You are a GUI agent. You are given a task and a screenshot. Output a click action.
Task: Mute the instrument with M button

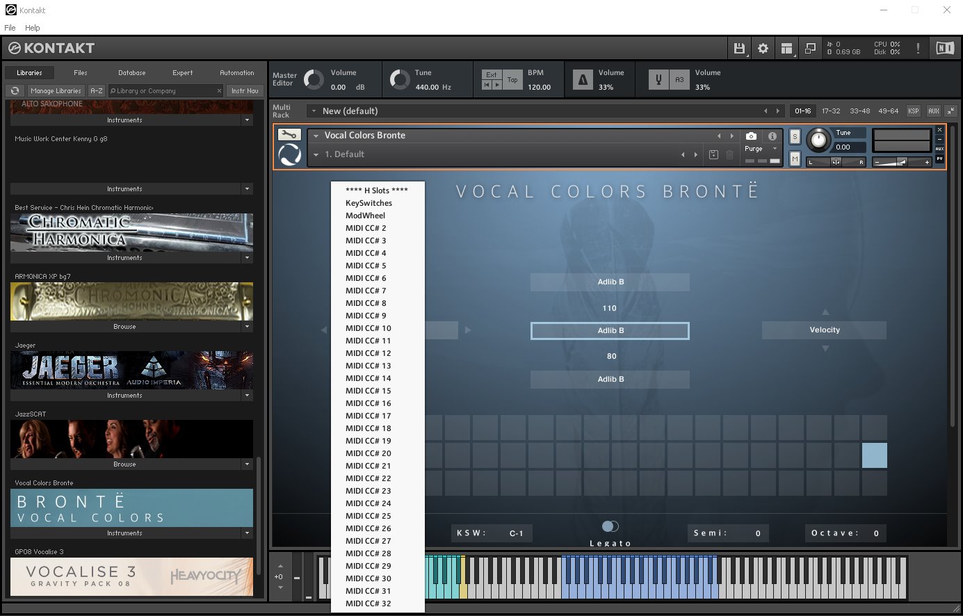coord(795,159)
